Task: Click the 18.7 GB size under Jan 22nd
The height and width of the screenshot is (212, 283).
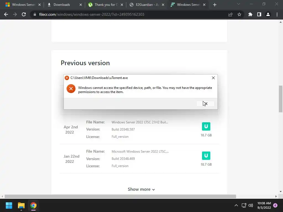Action: click(x=206, y=165)
